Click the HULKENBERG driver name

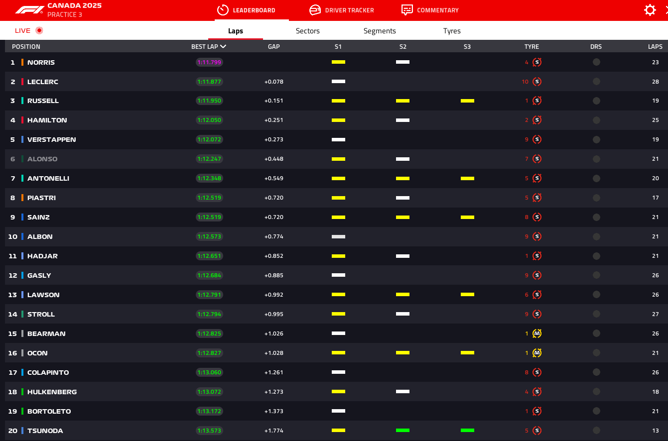pyautogui.click(x=52, y=392)
